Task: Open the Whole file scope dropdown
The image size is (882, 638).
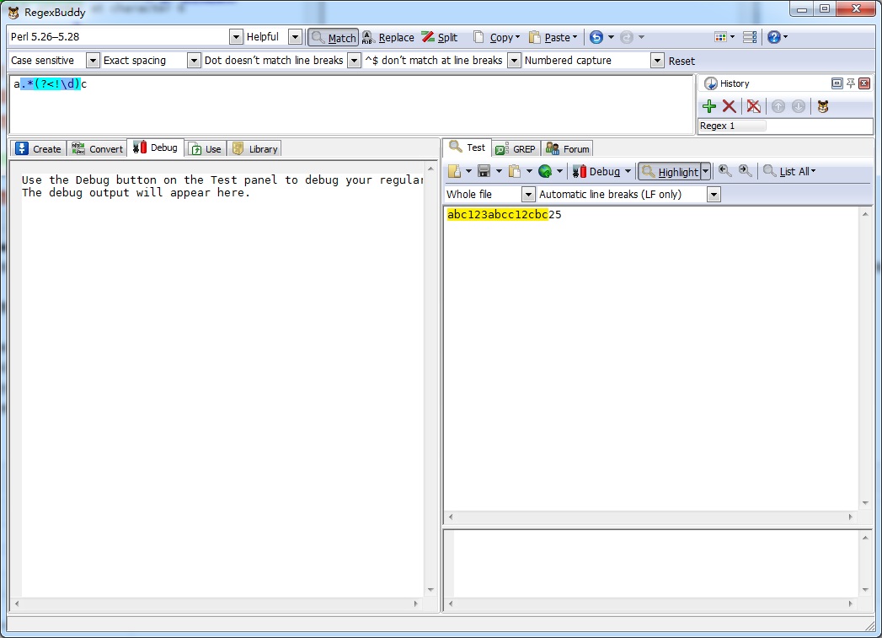Action: click(528, 195)
